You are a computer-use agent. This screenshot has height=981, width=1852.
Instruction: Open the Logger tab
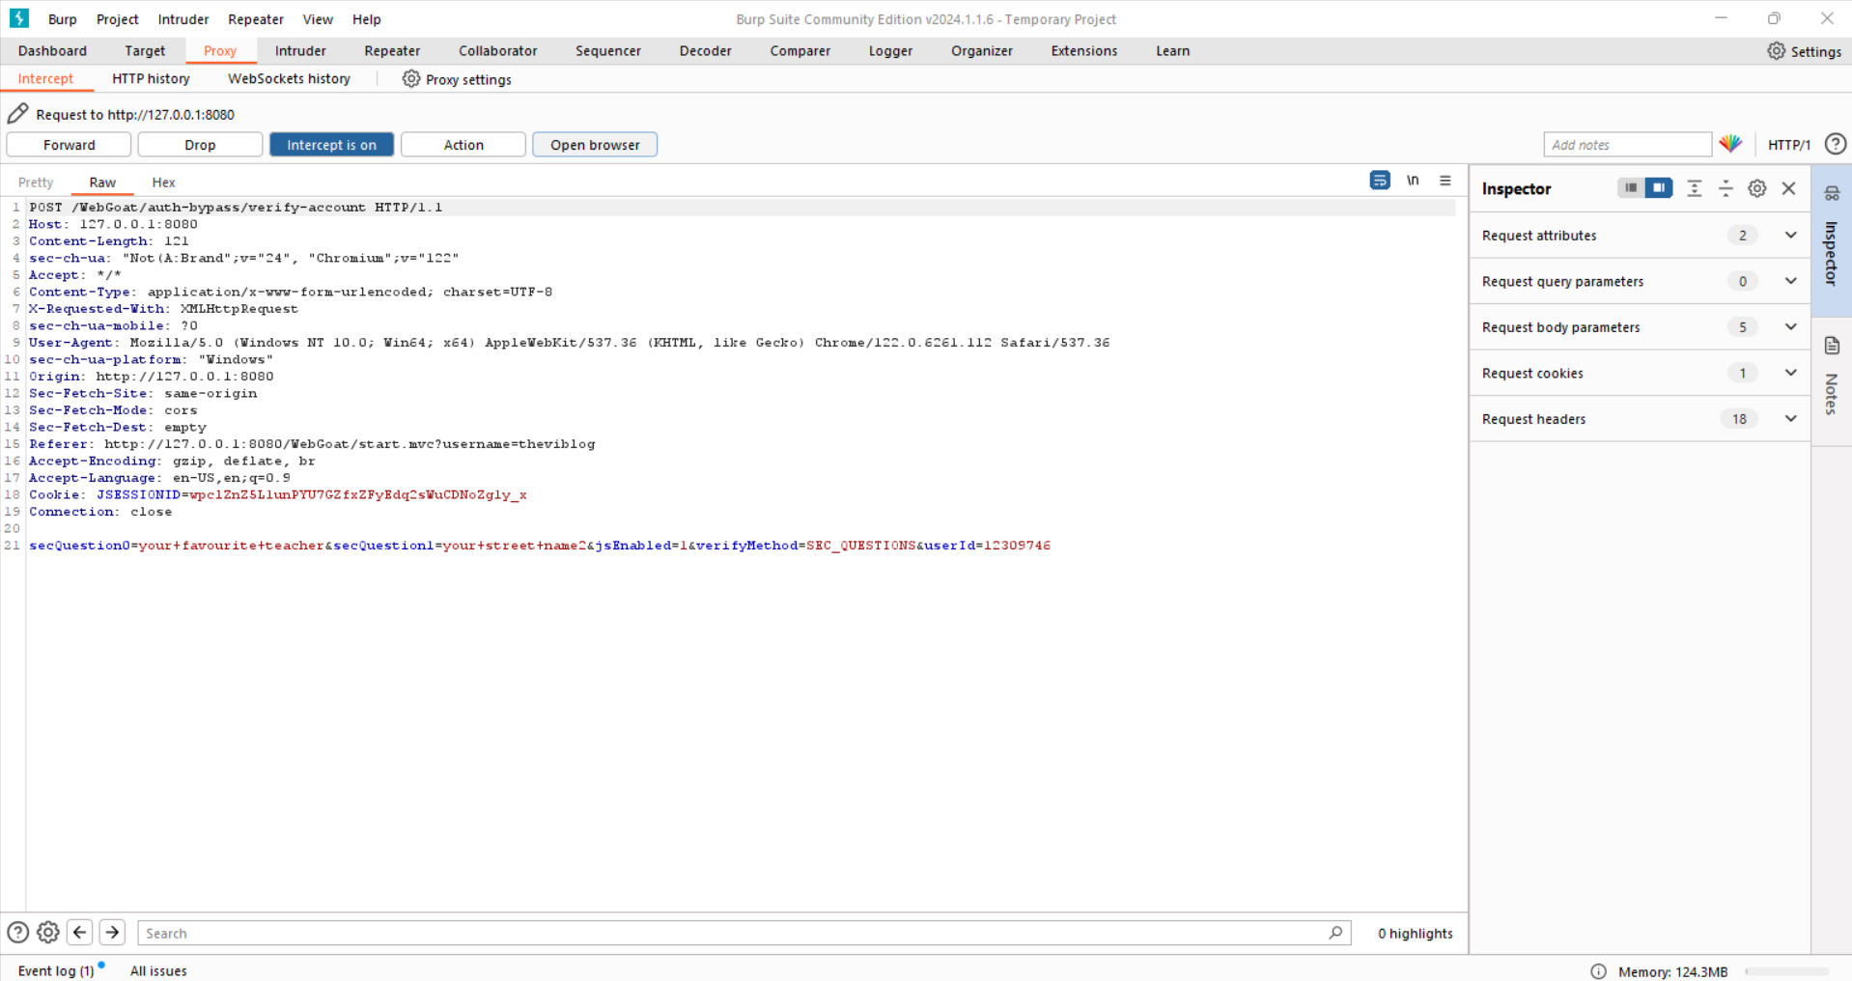(890, 51)
